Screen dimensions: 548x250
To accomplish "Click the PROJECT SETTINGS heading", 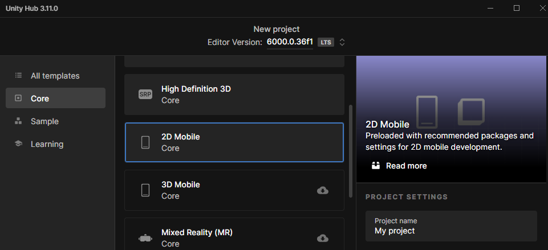I will tap(407, 197).
